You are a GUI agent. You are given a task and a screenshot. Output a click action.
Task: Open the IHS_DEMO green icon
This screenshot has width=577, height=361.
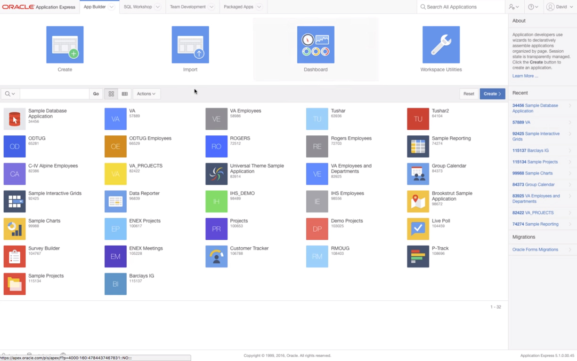click(x=216, y=202)
